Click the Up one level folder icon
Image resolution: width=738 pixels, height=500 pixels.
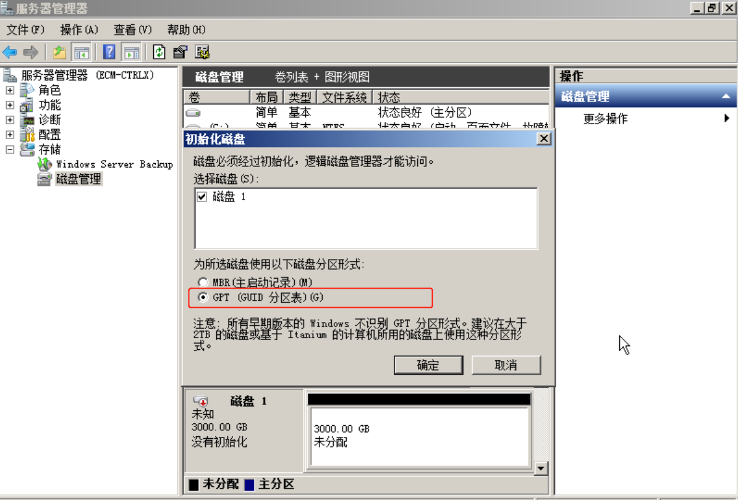(59, 52)
